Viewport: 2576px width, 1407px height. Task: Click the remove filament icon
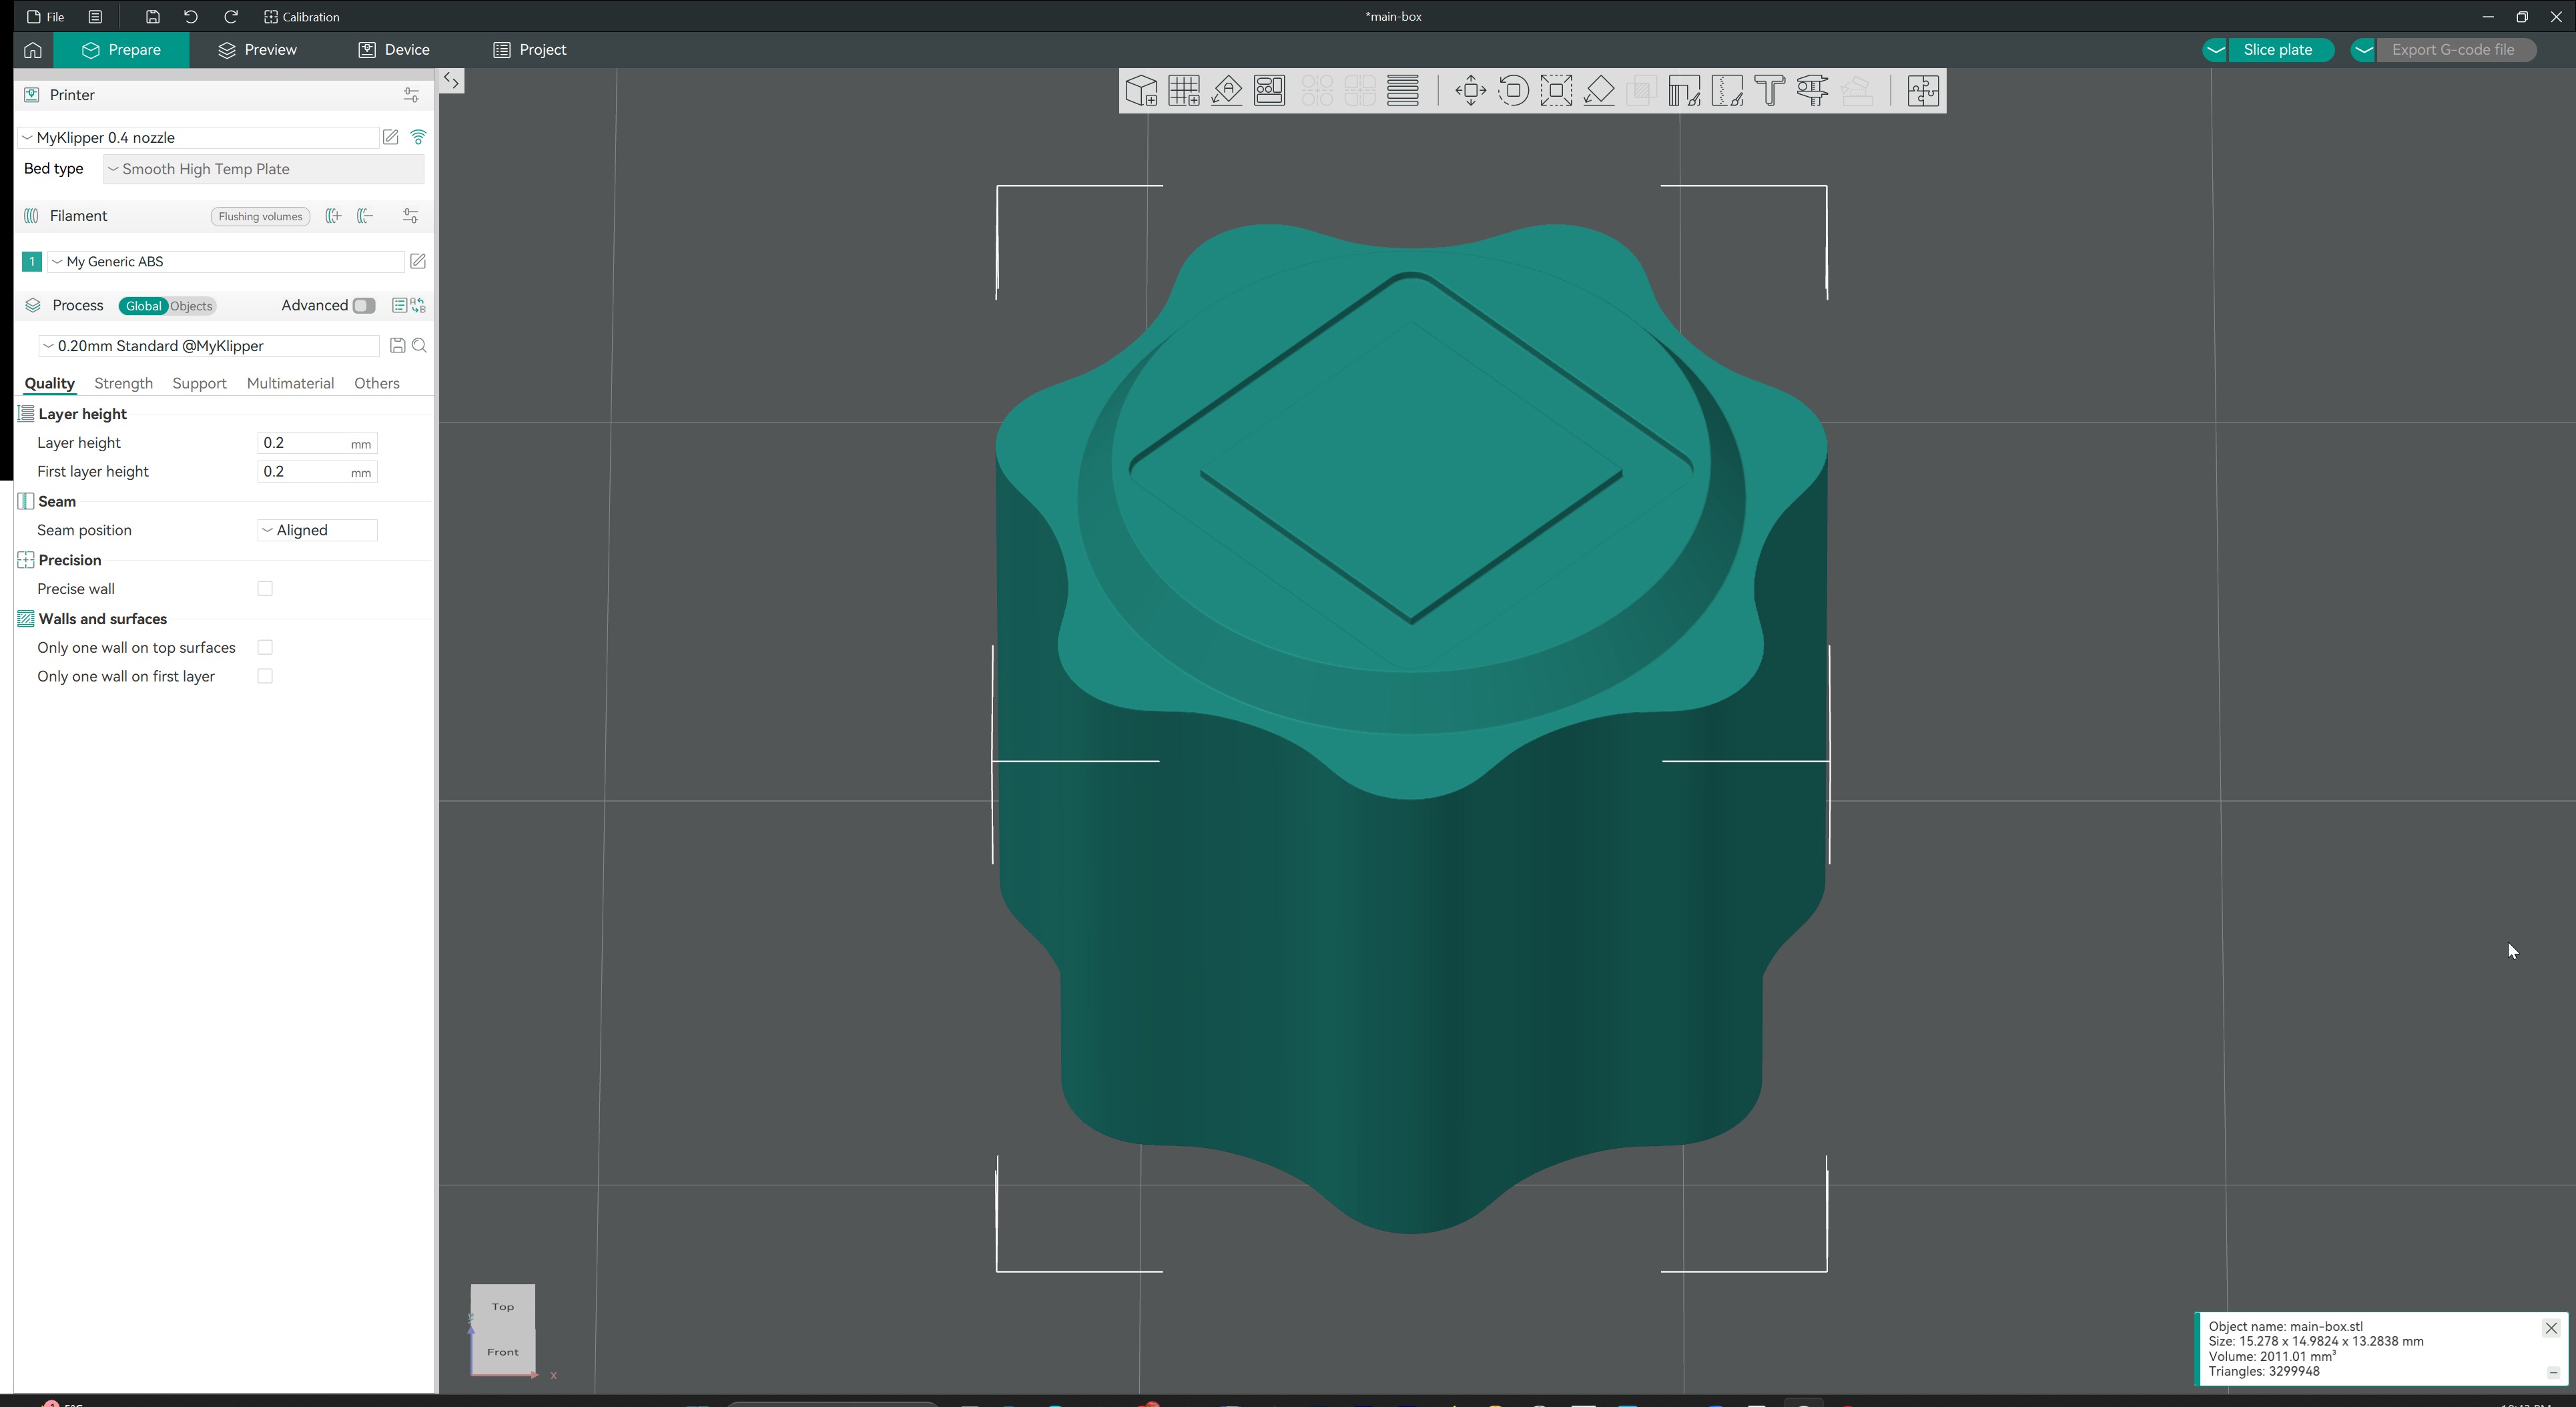pos(365,216)
